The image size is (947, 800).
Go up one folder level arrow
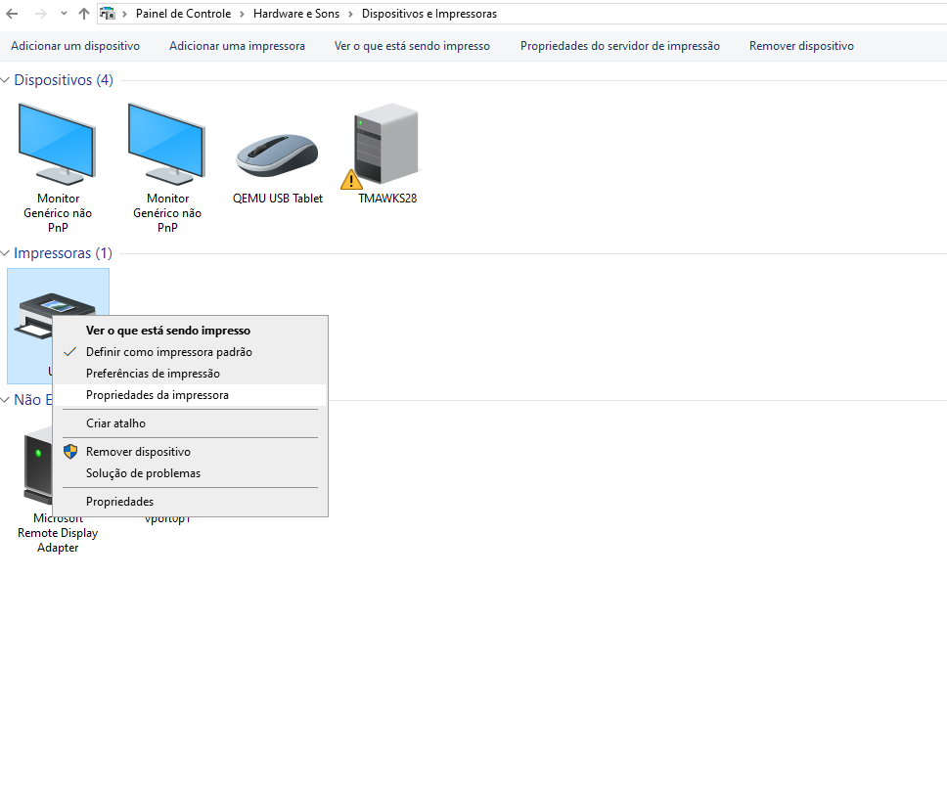click(84, 14)
